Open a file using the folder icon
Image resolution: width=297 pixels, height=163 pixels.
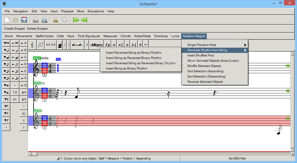(16, 20)
